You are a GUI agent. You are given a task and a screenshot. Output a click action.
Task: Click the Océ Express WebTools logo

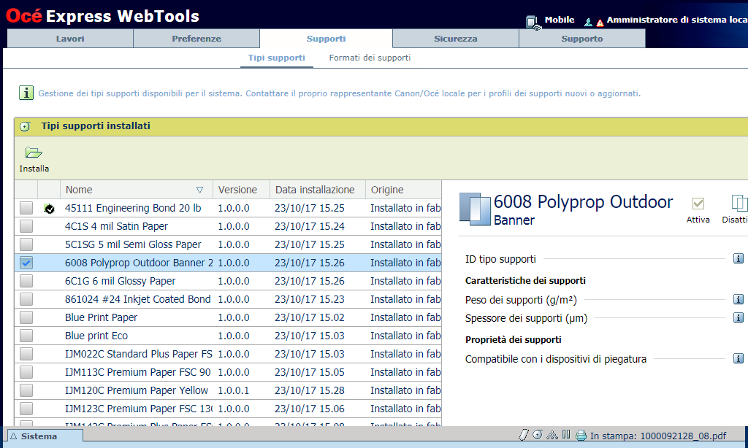tap(102, 16)
